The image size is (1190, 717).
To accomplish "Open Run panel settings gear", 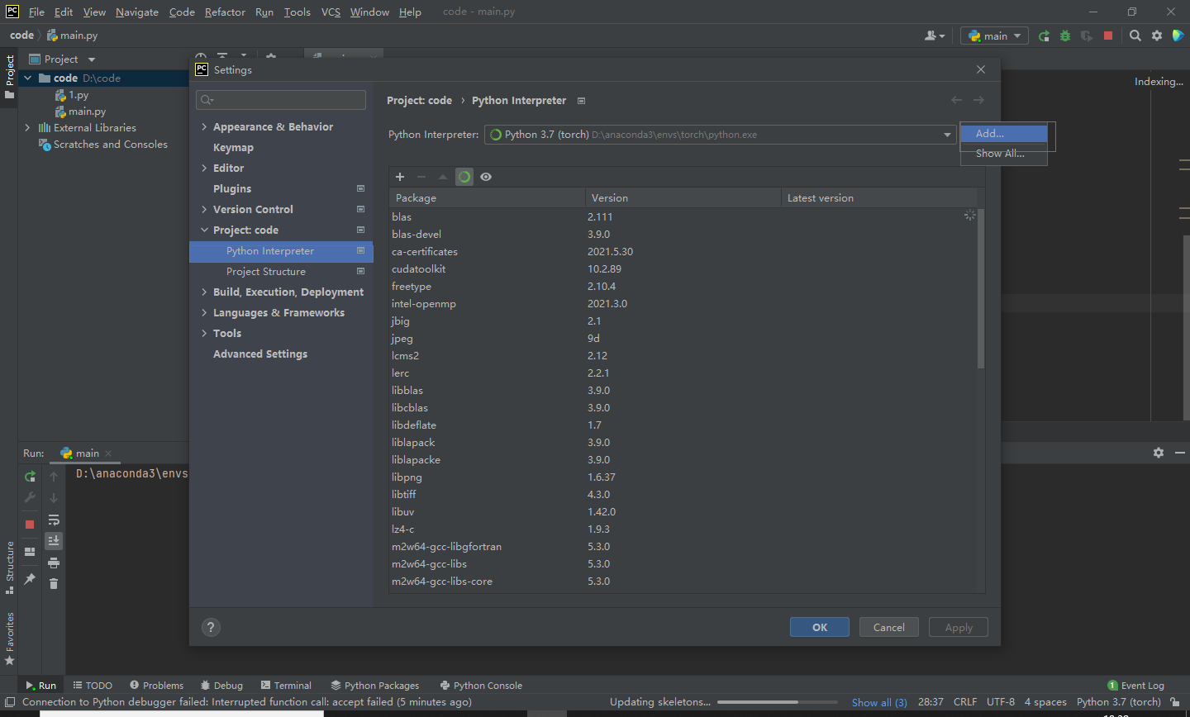I will pos(1159,453).
